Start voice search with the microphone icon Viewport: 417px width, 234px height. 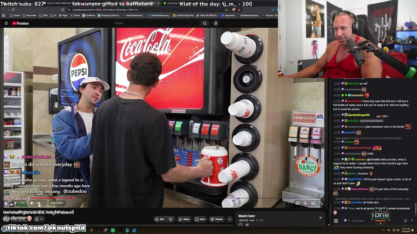tap(216, 23)
